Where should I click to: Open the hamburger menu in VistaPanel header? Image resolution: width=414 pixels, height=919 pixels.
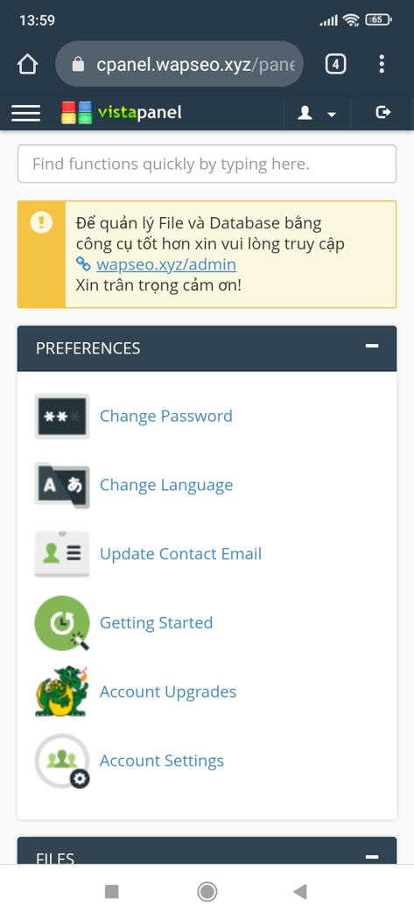click(x=25, y=113)
